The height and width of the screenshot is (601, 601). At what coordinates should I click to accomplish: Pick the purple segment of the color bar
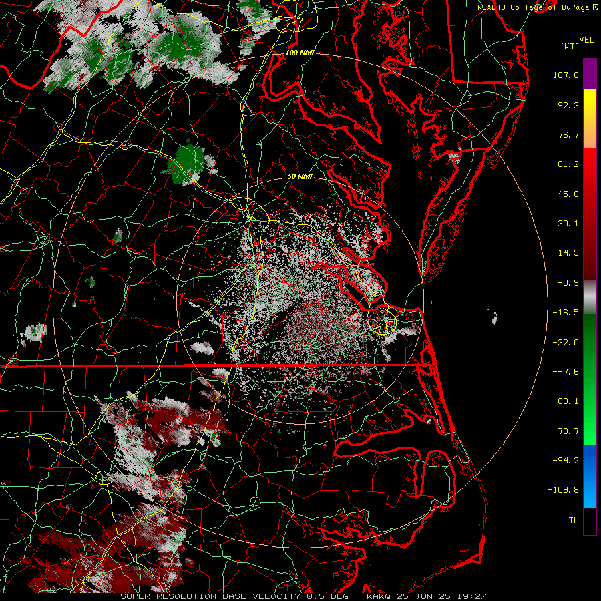click(x=590, y=74)
